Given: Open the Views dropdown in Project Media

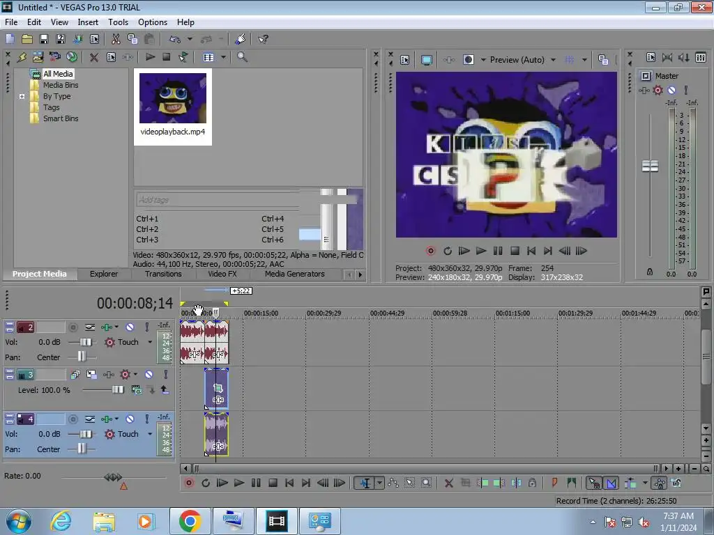Looking at the screenshot, I should click(223, 57).
